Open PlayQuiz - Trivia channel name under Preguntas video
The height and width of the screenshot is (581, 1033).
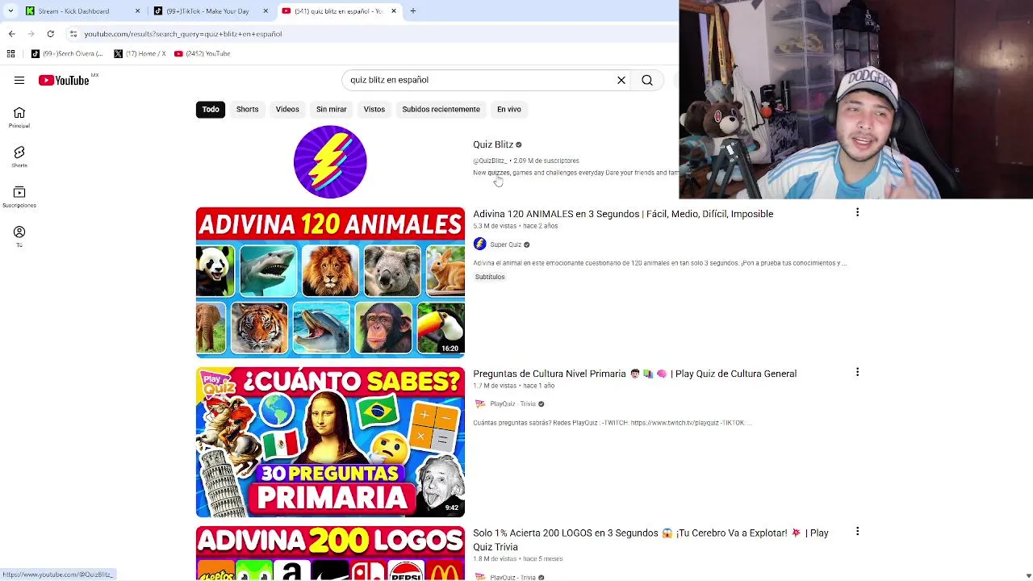(x=512, y=403)
